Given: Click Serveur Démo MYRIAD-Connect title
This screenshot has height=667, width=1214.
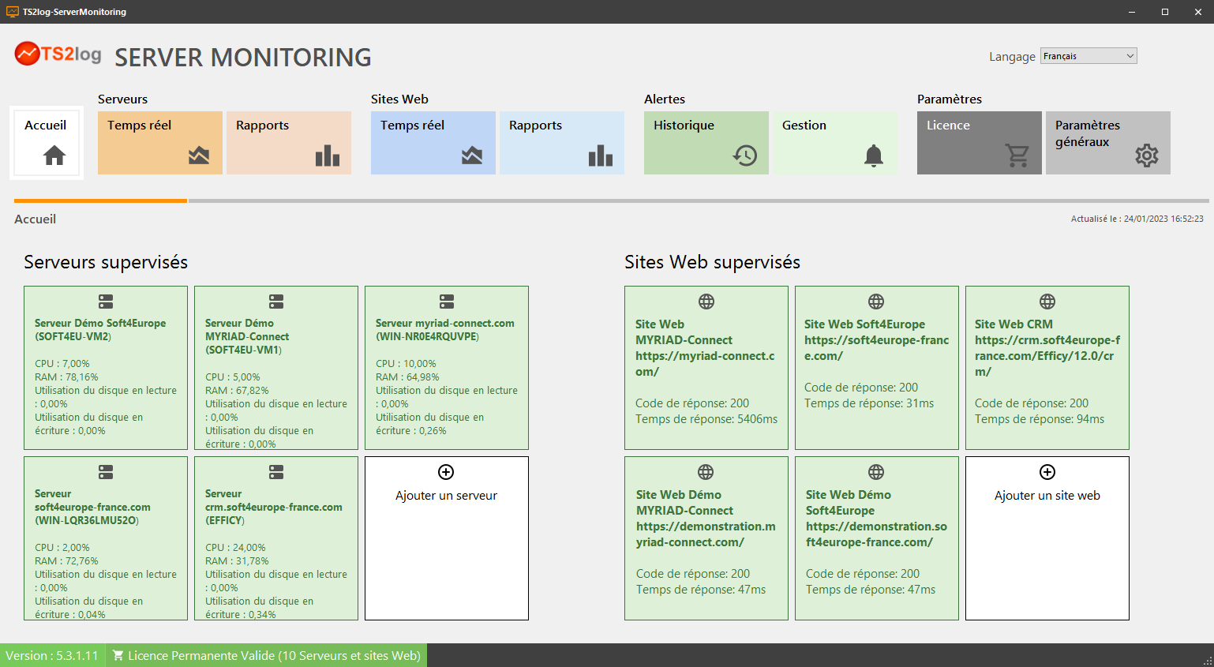Looking at the screenshot, I should [247, 336].
